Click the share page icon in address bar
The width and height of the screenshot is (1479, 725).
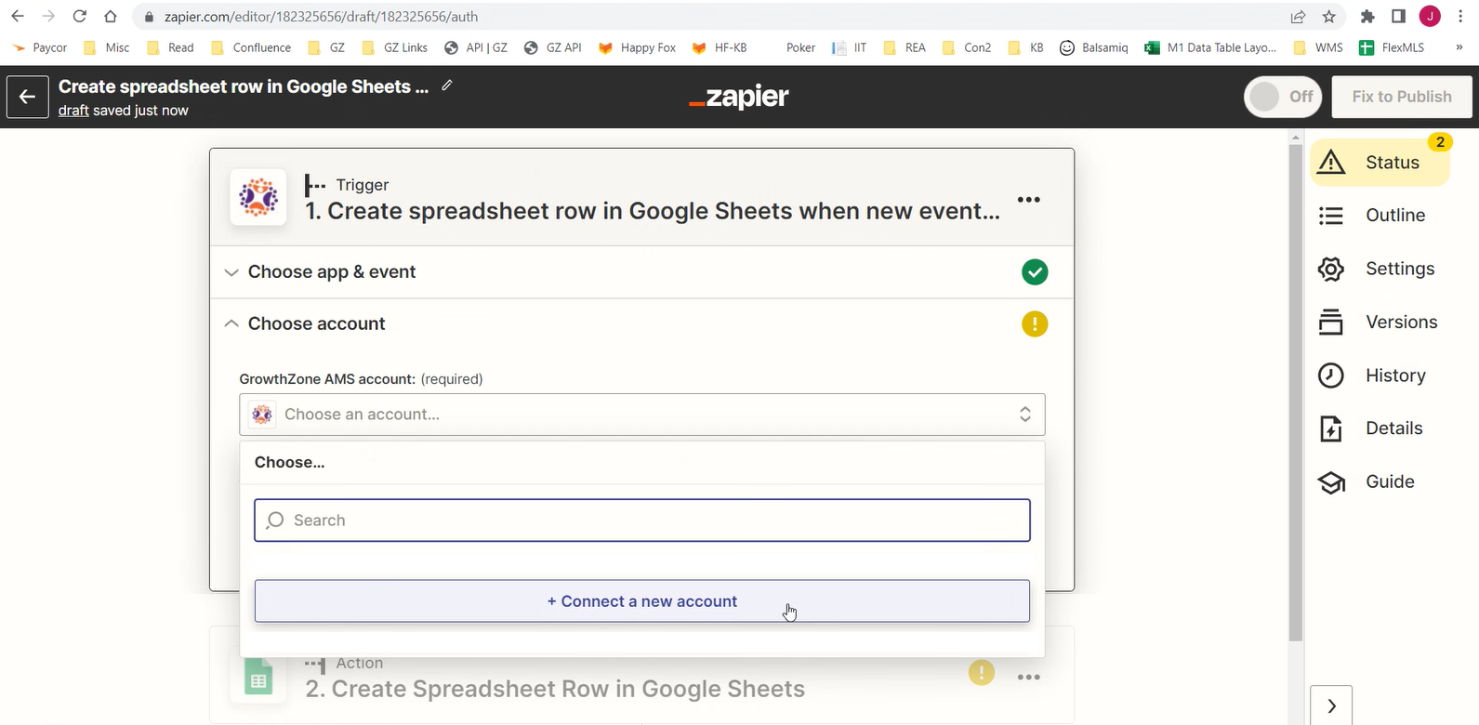tap(1298, 17)
